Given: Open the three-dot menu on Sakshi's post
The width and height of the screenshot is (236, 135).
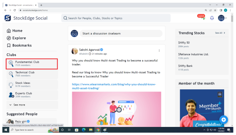Looking at the screenshot, I should [x=159, y=50].
